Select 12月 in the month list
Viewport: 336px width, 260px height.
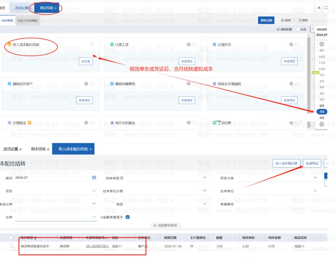click(x=321, y=69)
